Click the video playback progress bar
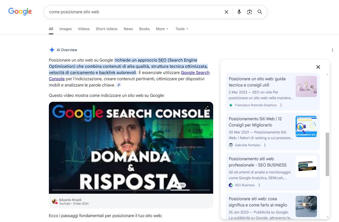The image size is (339, 222). point(131,190)
